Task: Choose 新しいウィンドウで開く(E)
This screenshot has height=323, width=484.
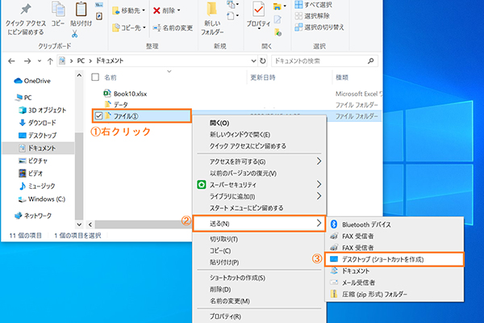Action: pos(240,135)
